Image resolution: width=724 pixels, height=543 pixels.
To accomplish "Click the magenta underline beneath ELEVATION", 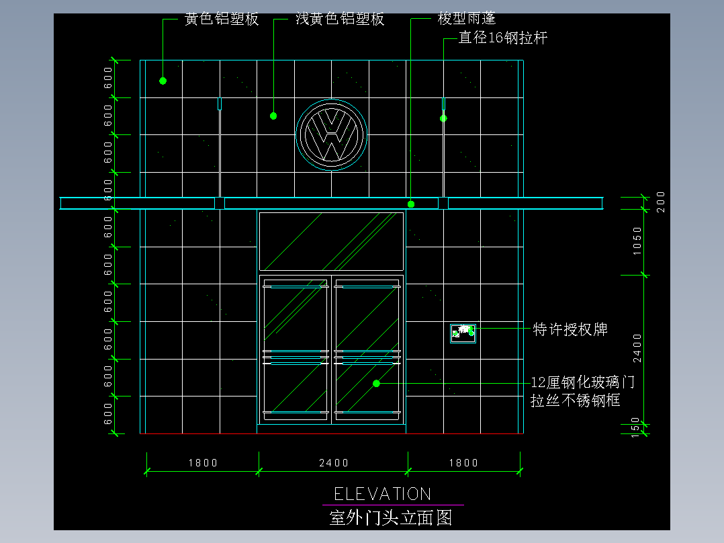I will (393, 505).
